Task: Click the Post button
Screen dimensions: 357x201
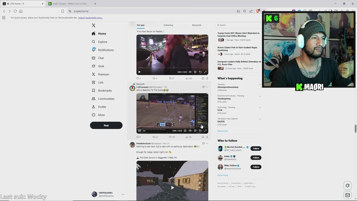Action: pos(106,125)
